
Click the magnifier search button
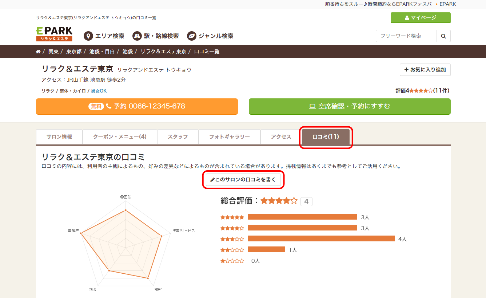443,36
